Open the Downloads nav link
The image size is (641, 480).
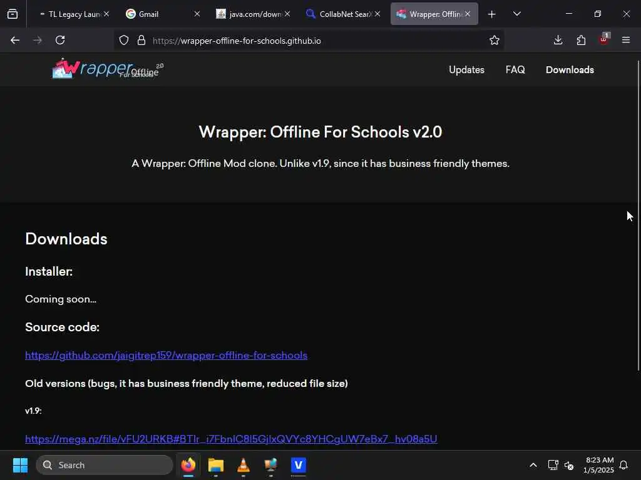[570, 70]
